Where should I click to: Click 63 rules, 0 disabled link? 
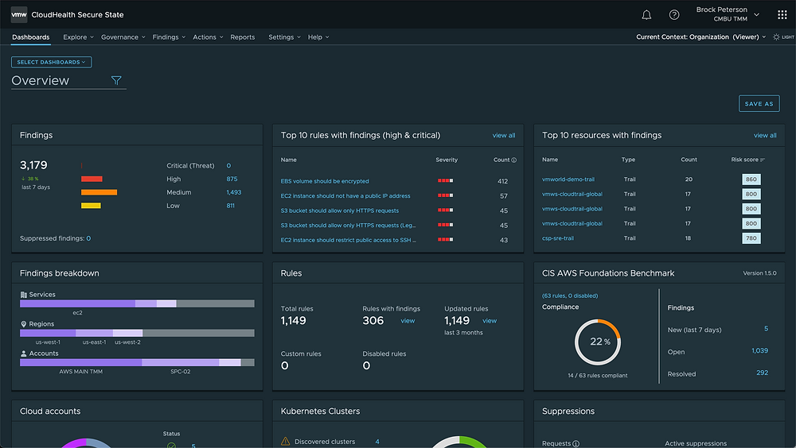570,295
